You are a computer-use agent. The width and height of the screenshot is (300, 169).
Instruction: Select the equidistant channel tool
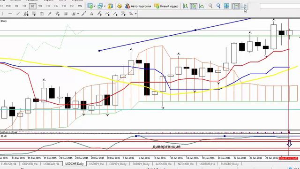pyautogui.click(x=26, y=14)
